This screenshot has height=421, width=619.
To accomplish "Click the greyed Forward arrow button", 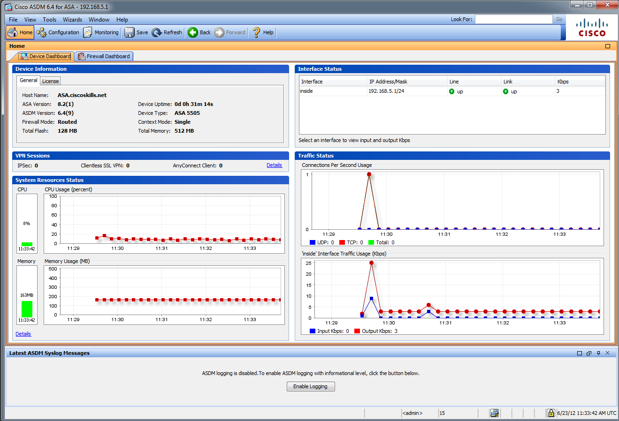I will point(230,32).
